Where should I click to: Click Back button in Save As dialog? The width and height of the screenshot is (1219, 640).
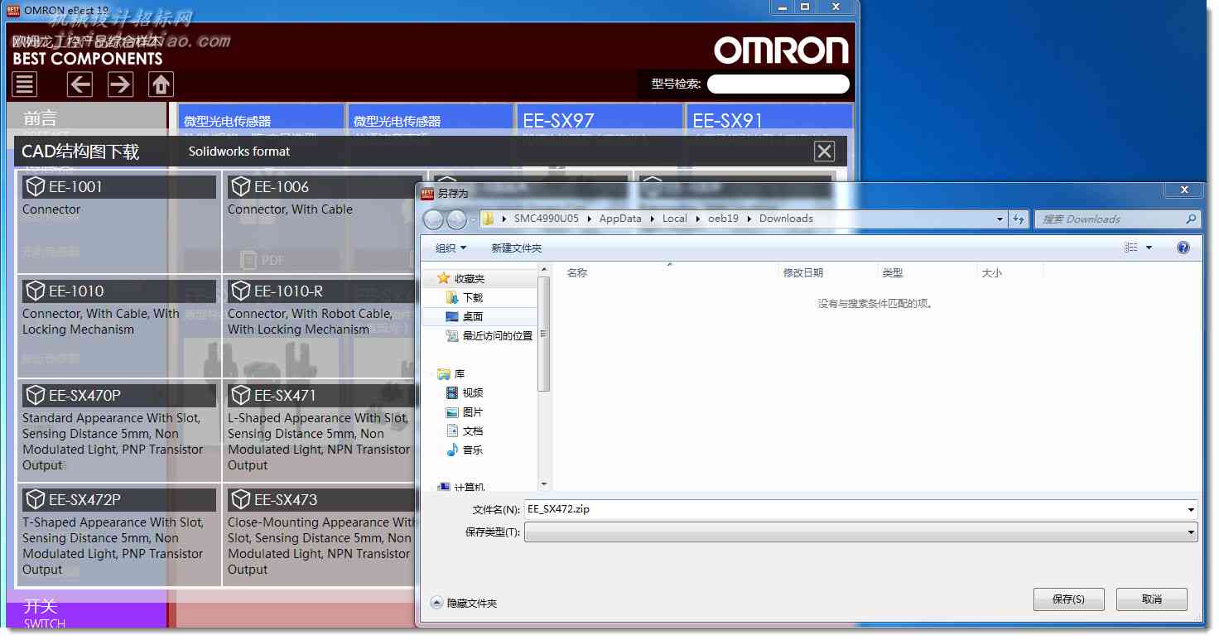[433, 219]
